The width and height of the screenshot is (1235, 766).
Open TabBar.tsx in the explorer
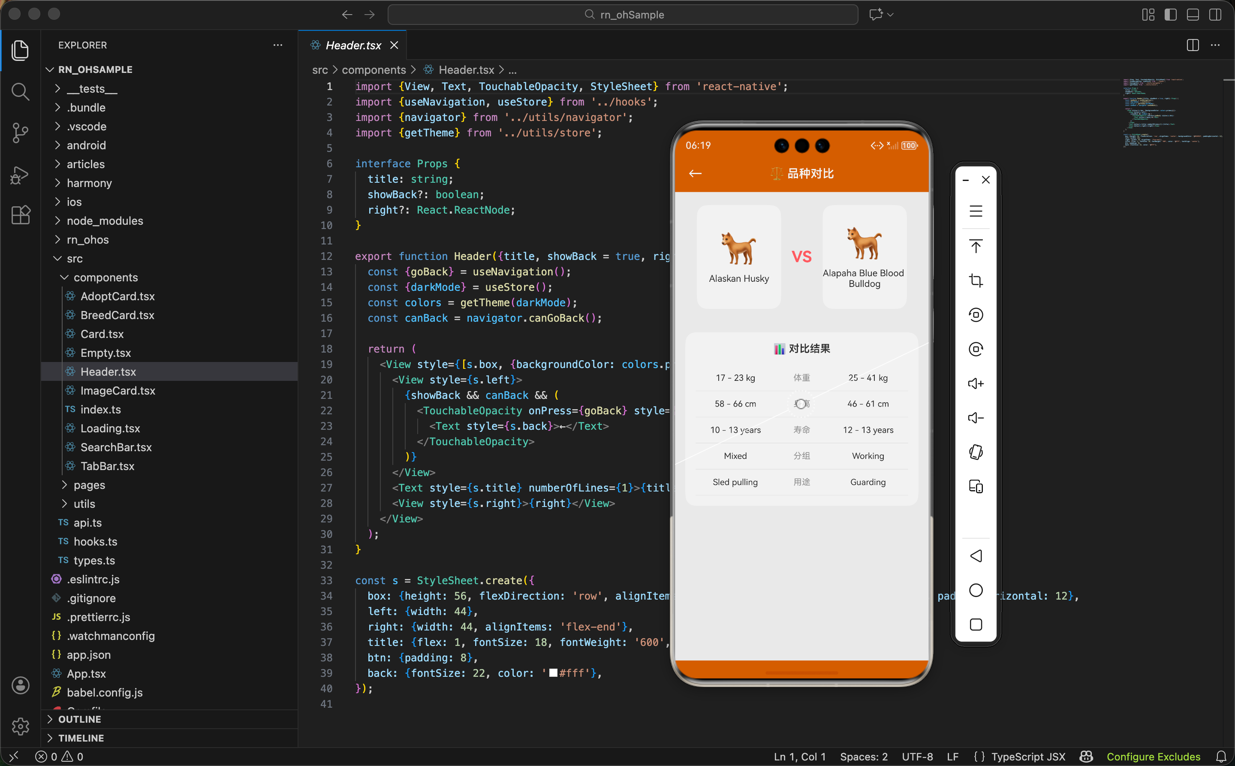107,466
